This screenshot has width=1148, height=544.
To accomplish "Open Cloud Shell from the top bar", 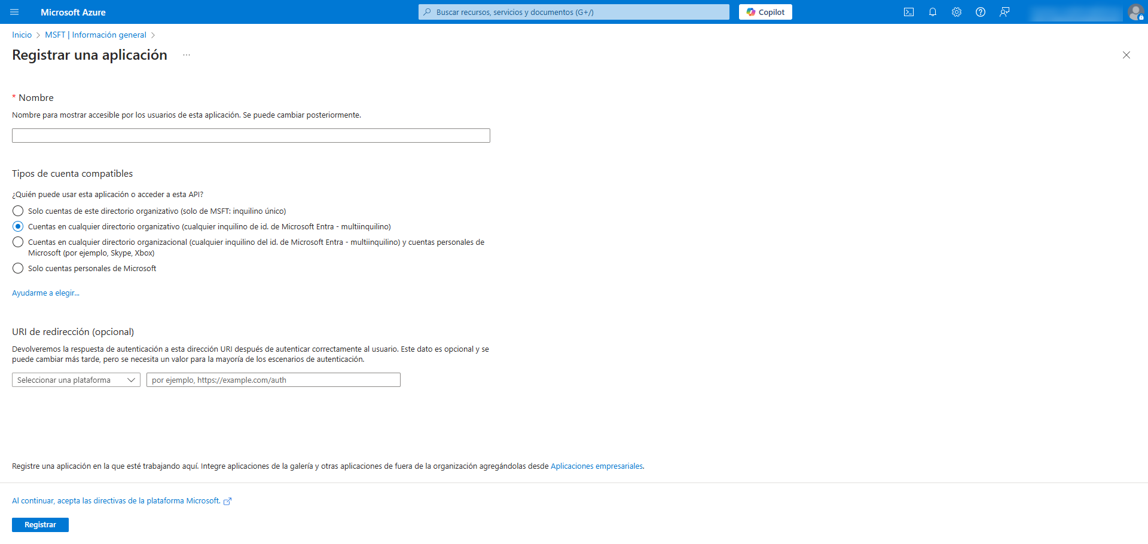I will pyautogui.click(x=909, y=12).
